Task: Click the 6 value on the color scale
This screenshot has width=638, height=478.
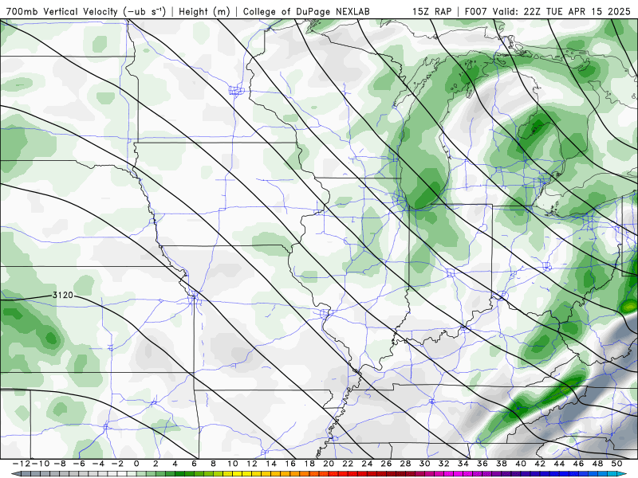Action: pos(194,464)
